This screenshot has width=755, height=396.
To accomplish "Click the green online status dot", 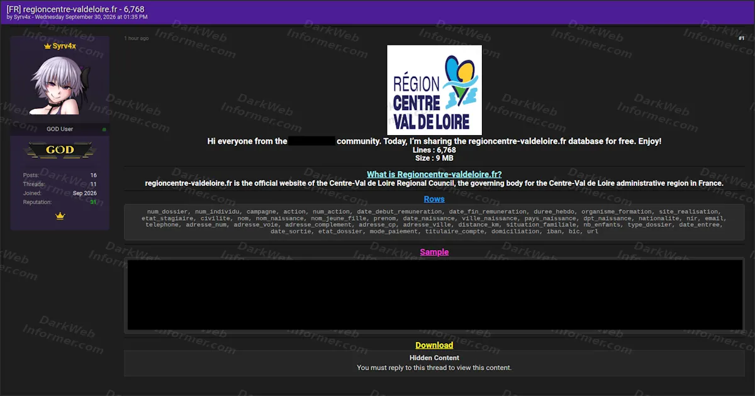I will (104, 129).
